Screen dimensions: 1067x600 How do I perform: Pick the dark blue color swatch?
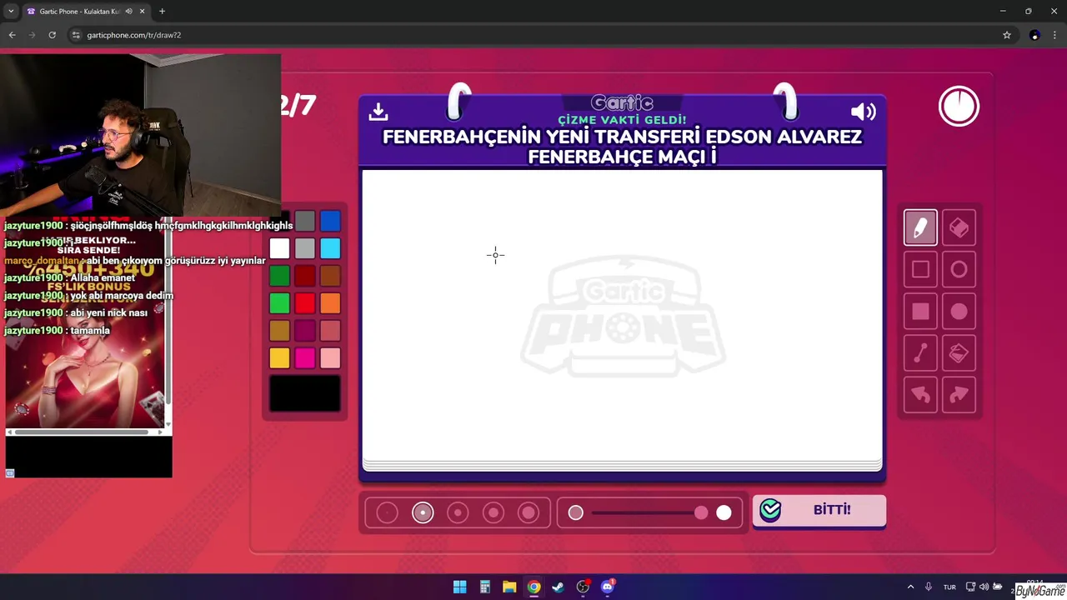(330, 221)
